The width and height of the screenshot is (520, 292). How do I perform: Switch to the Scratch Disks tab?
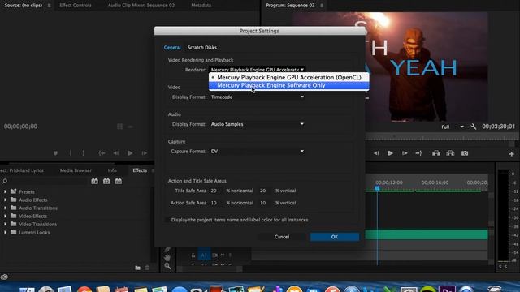coord(202,47)
